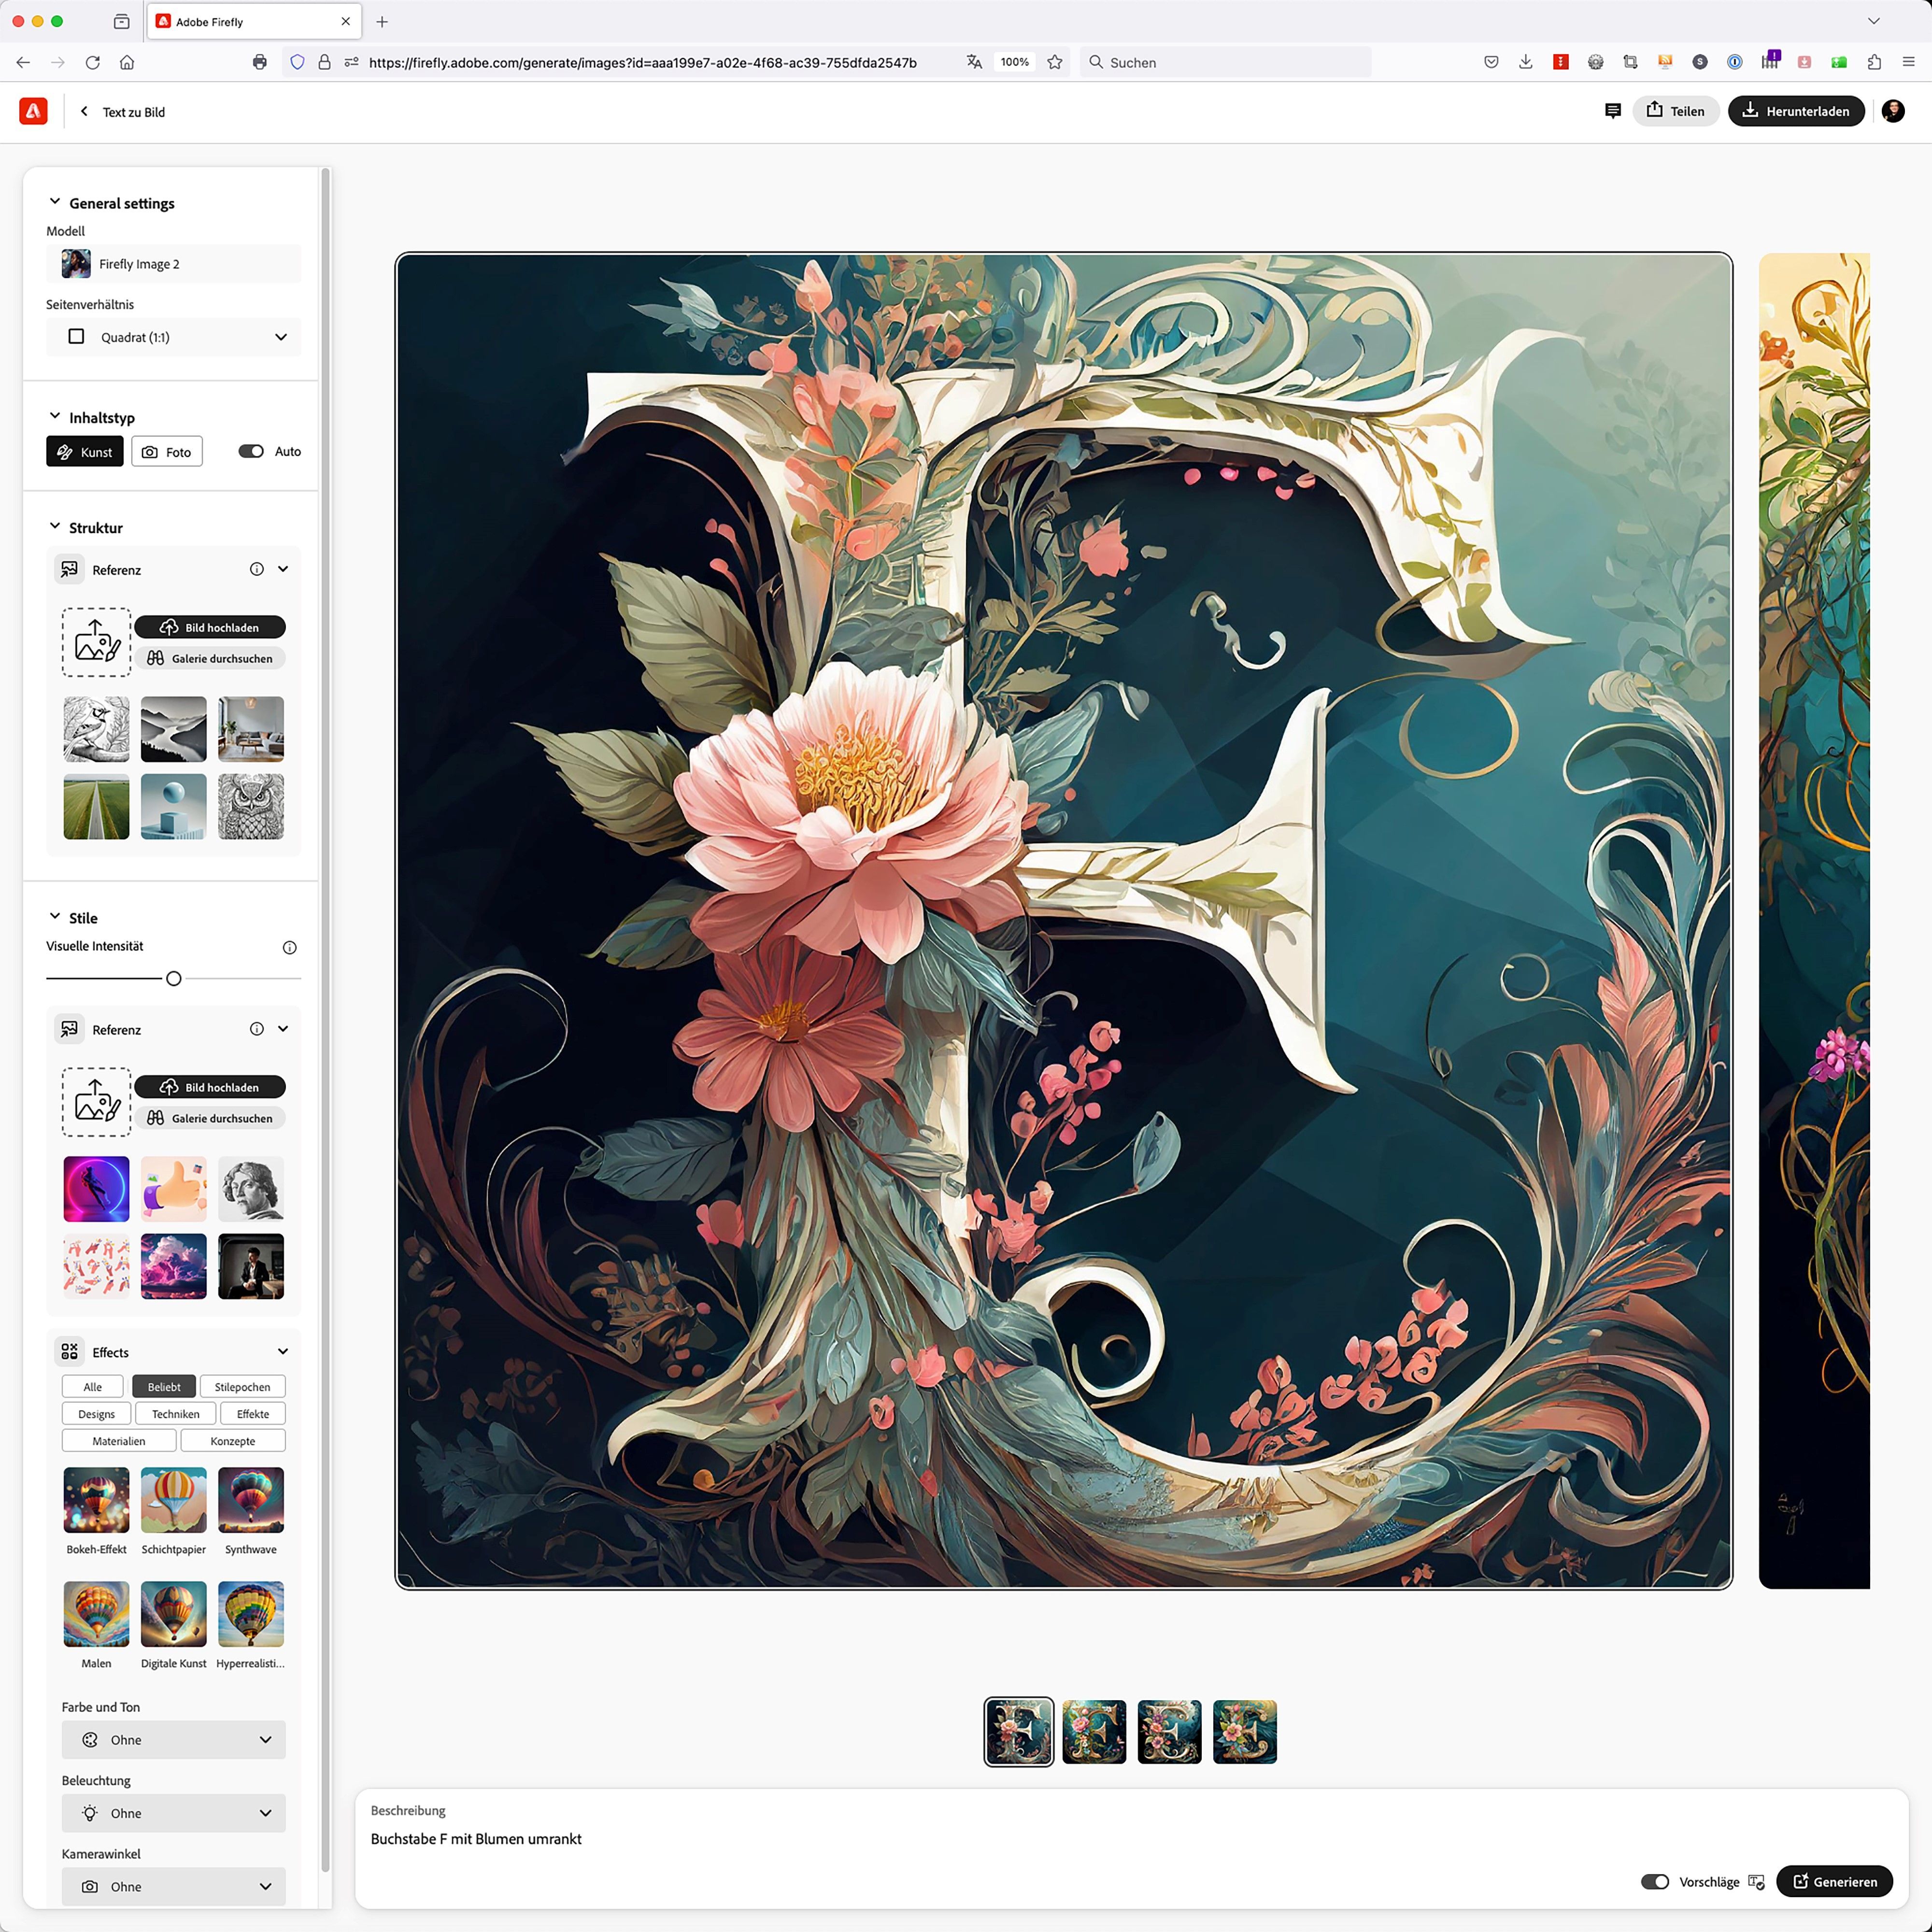Screen dimensions: 1932x1932
Task: Open the Seitenverhältnis Quadrat dropdown
Action: click(174, 337)
